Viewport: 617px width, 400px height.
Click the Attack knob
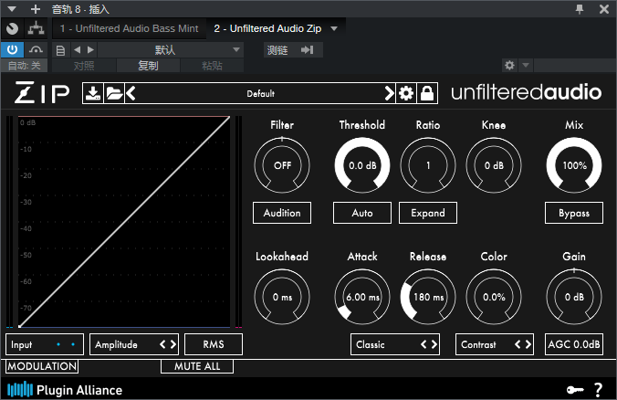[362, 297]
